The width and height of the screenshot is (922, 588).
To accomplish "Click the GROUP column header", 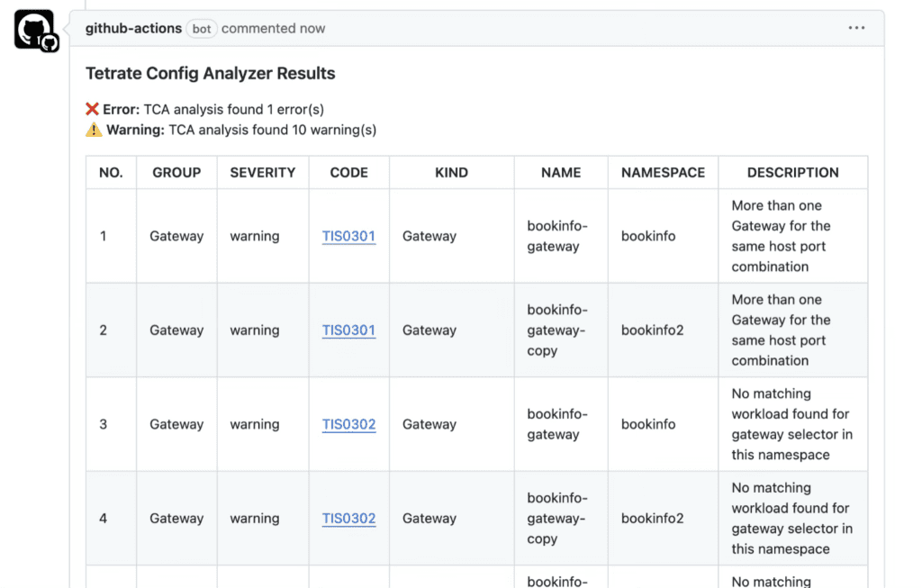I will pos(176,173).
